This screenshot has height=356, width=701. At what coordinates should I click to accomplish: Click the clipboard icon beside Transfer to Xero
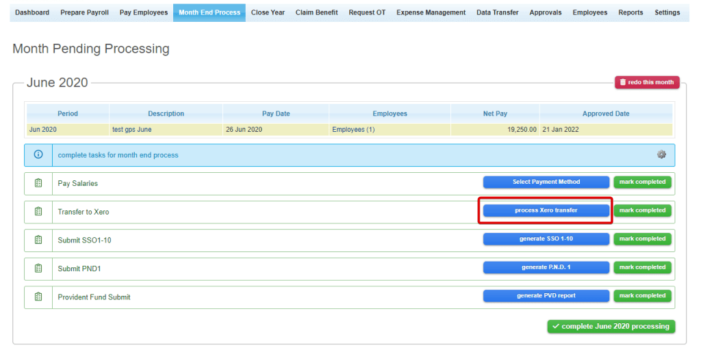[x=38, y=211]
